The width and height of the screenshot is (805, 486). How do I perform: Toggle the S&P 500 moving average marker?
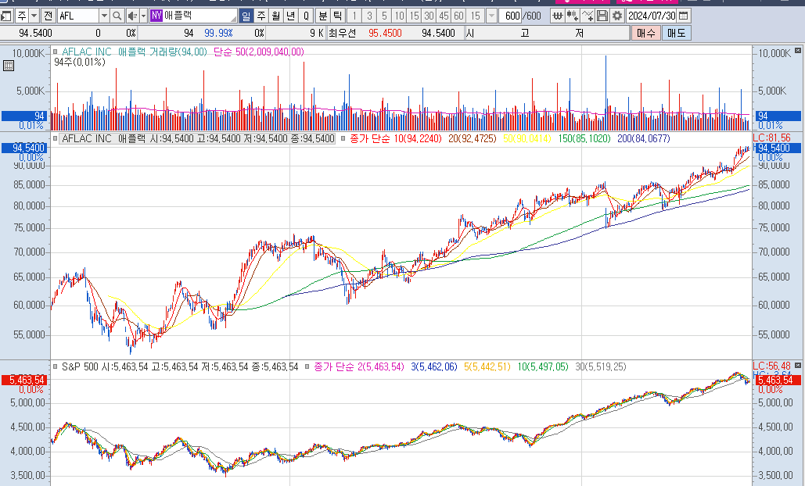(x=307, y=366)
